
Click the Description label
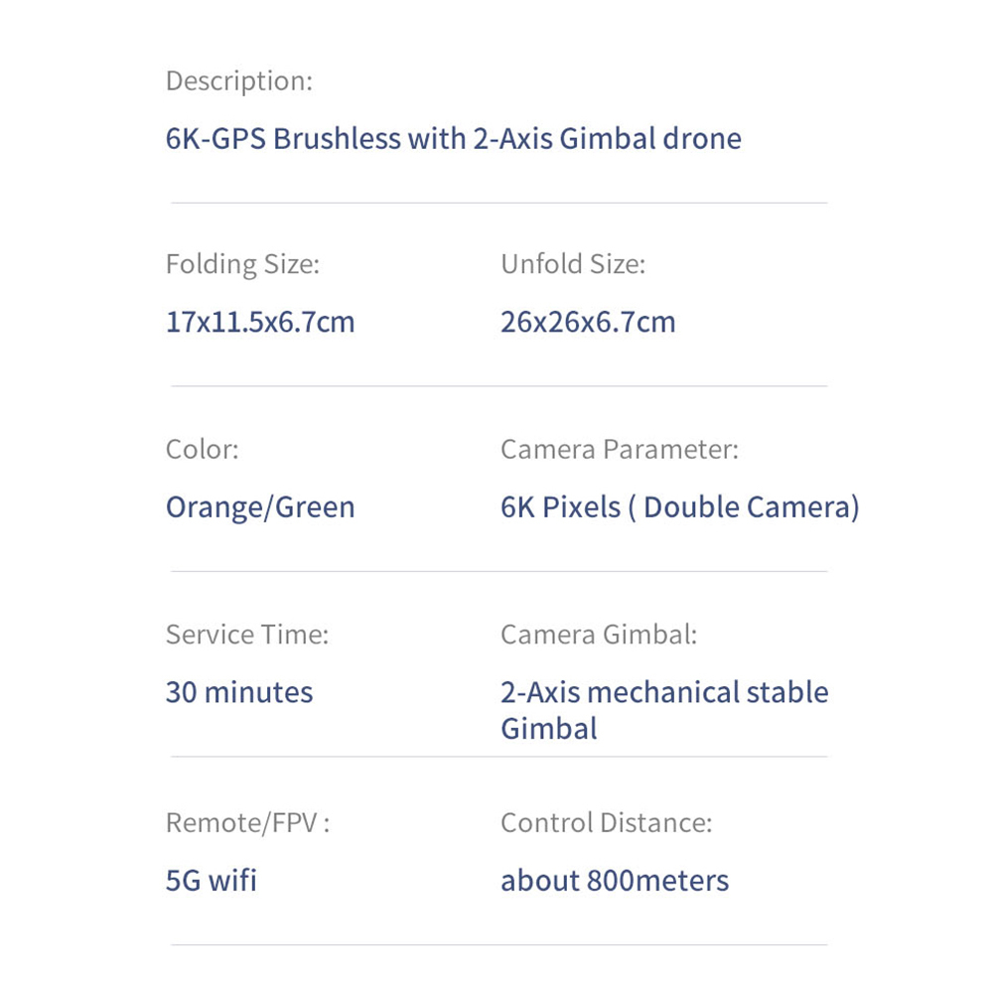pyautogui.click(x=239, y=81)
